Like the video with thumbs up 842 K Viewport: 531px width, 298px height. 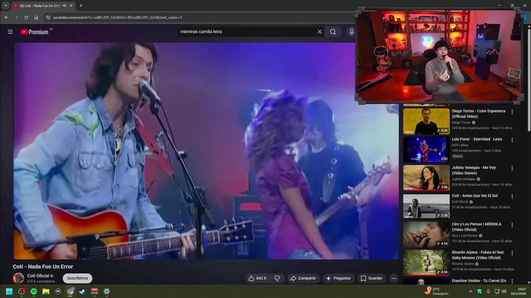(x=257, y=278)
